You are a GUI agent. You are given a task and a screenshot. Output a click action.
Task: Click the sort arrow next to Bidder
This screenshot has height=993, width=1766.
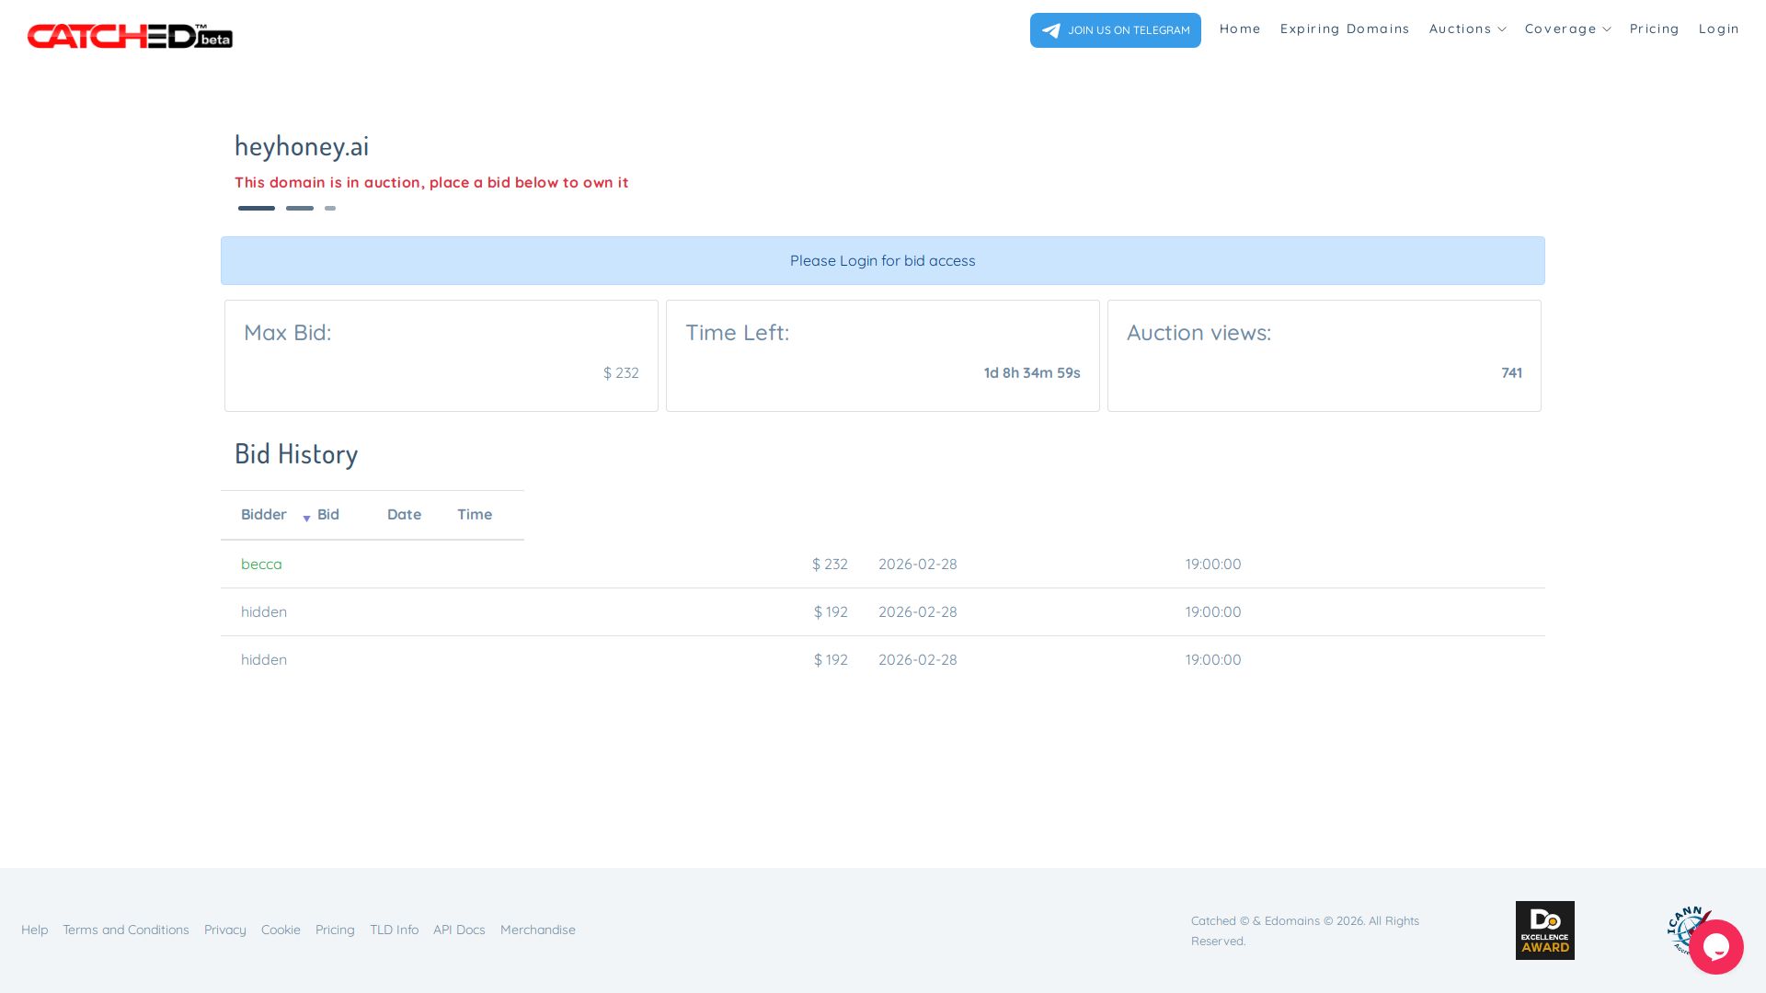(x=306, y=519)
